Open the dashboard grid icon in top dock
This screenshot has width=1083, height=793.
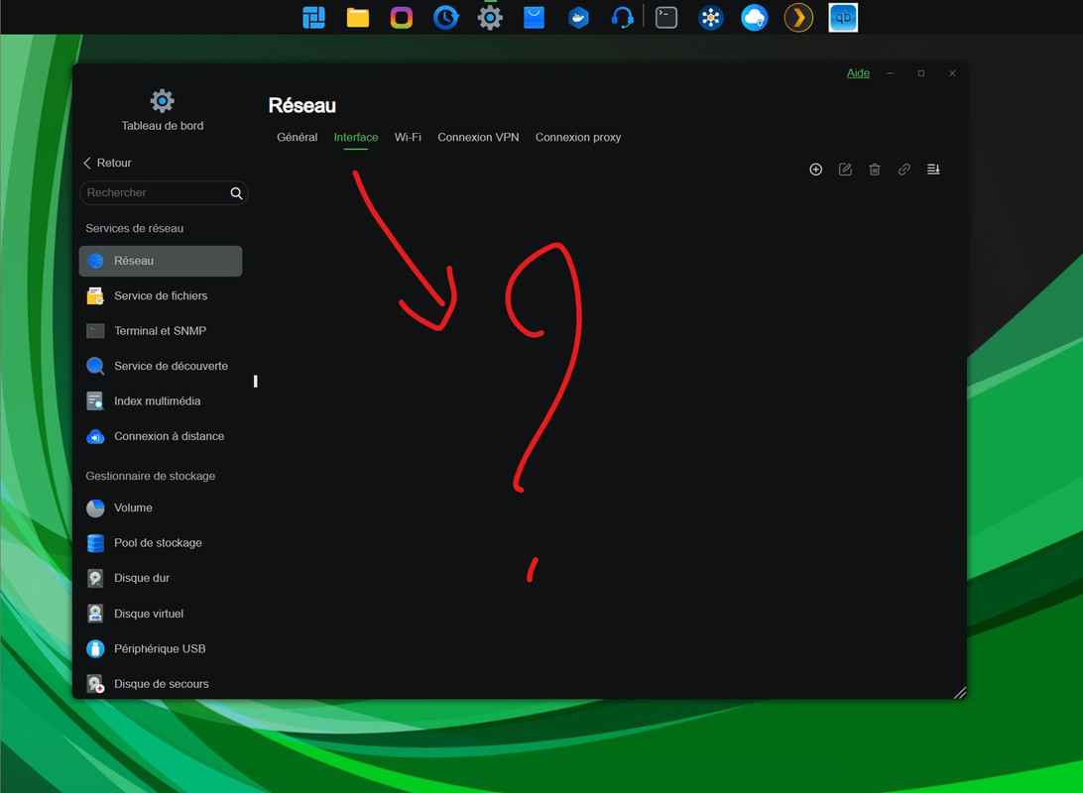click(x=313, y=17)
